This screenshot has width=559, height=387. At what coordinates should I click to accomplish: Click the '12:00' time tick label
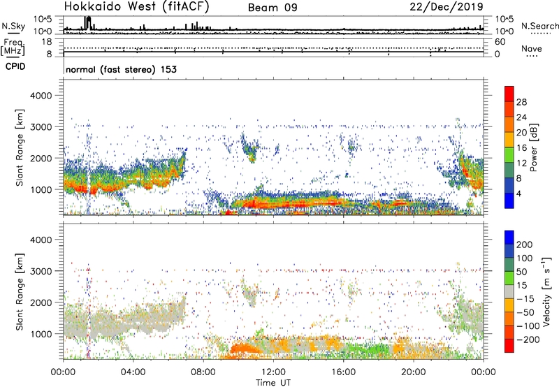[273, 372]
